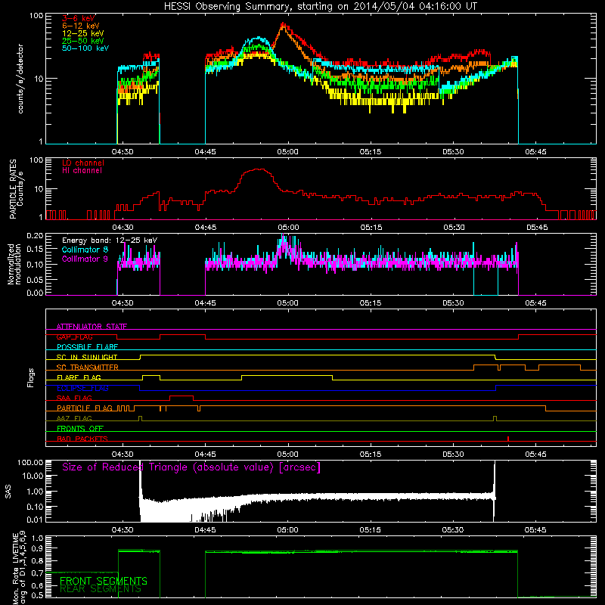
Task: Click the FLARE_FLAG label
Action: 79,377
